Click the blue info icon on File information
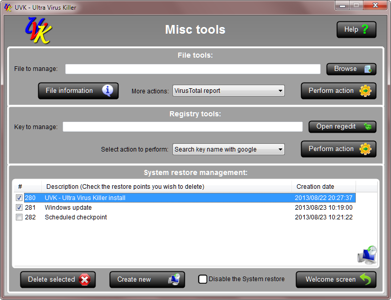 pos(108,90)
